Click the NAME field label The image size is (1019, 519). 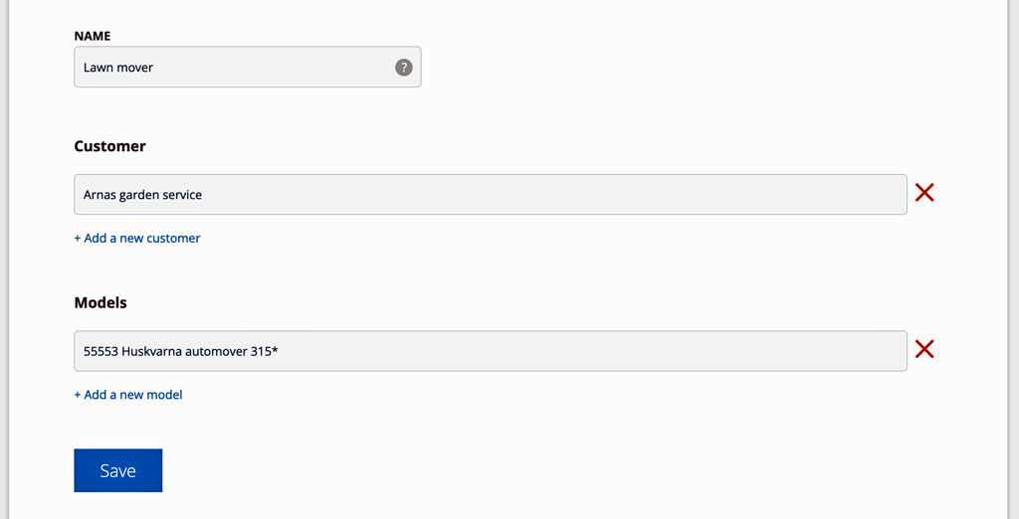[x=93, y=36]
